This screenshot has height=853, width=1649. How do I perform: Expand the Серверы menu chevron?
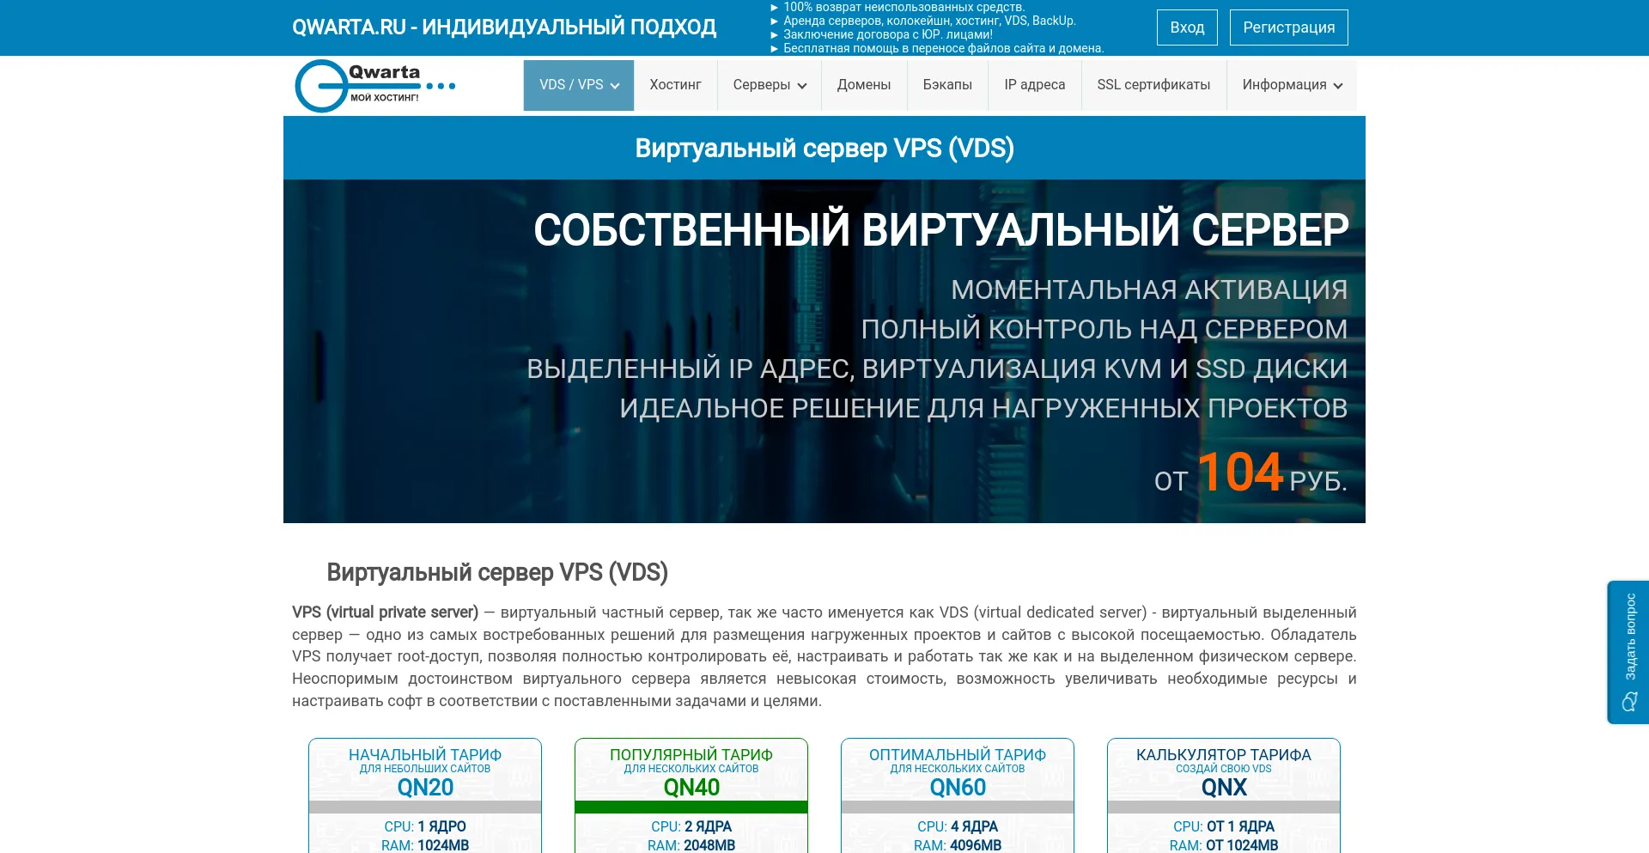802,86
